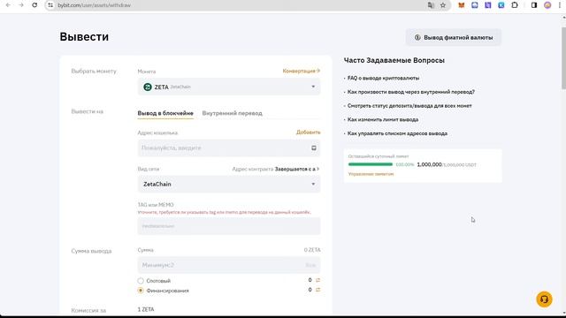Click the ZETA coin logo
Screen dimensions: 566x318
click(148, 87)
